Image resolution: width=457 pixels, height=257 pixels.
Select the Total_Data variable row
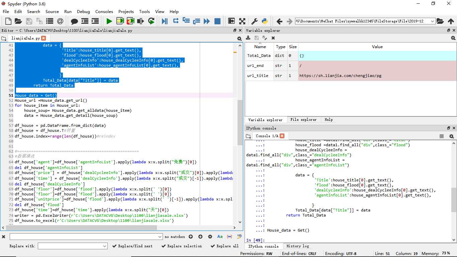pyautogui.click(x=351, y=56)
